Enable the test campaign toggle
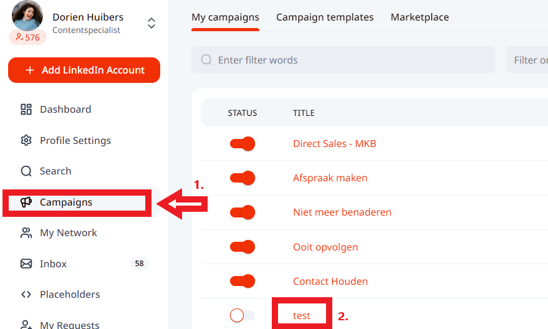Screen dimensions: 548x329 [x=242, y=316]
